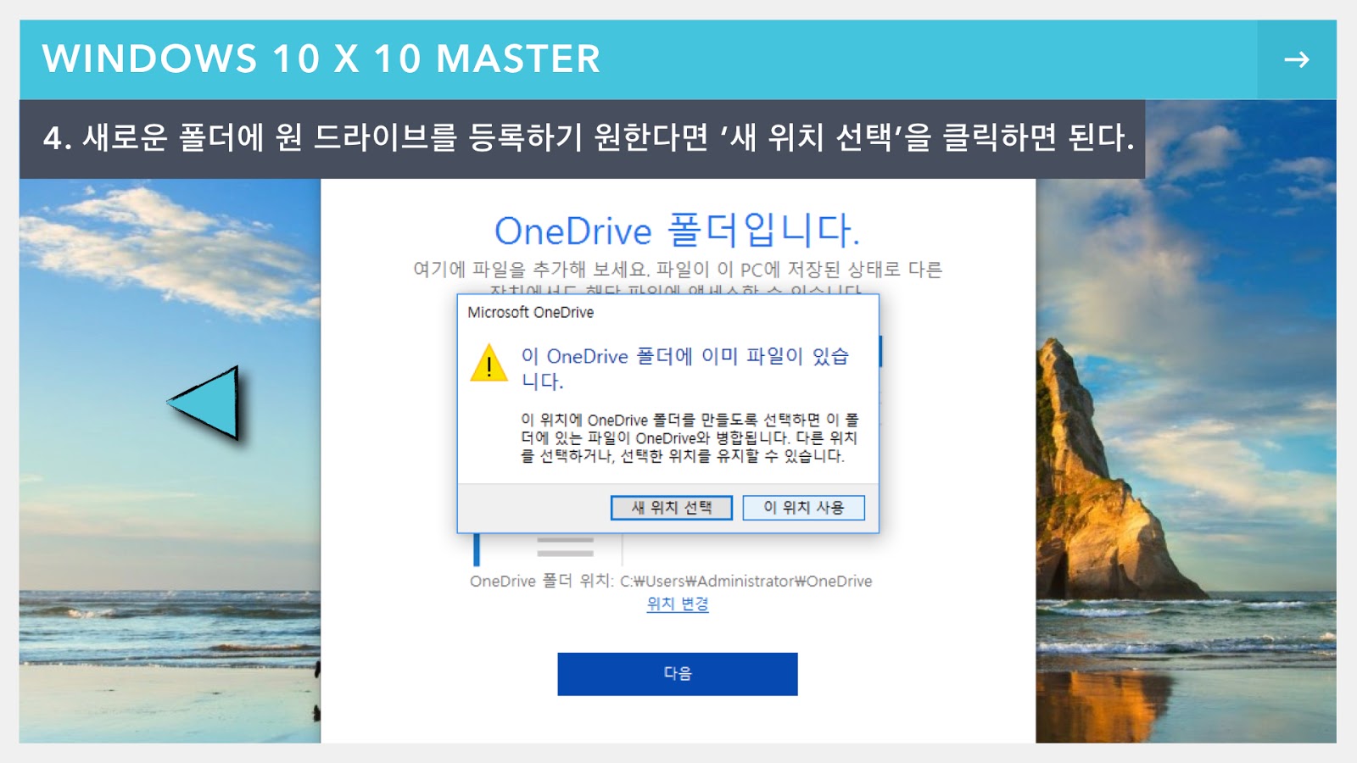Click the rocky cliff photo on the right
The width and height of the screenshot is (1357, 763).
click(x=1186, y=460)
